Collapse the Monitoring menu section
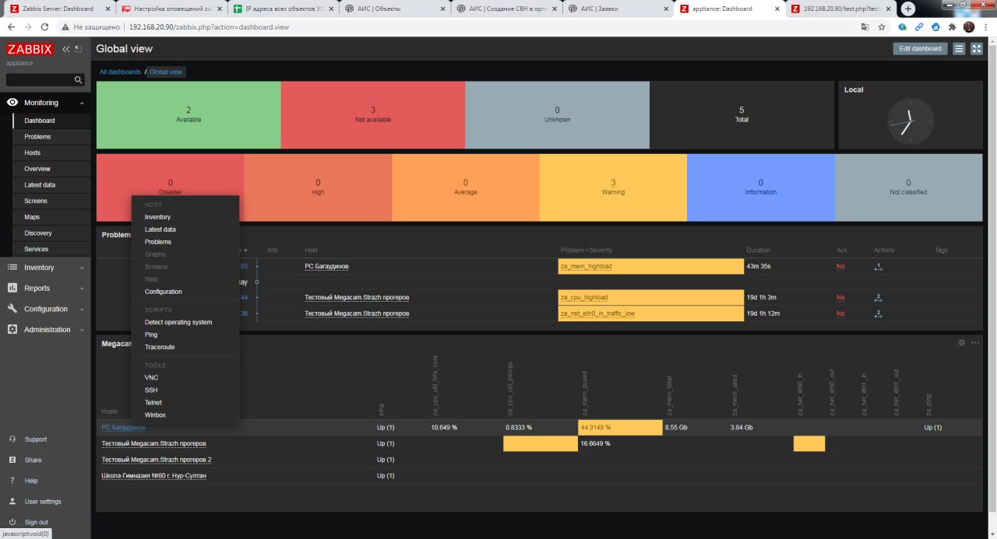Screen dimensions: 997x539 45,103
